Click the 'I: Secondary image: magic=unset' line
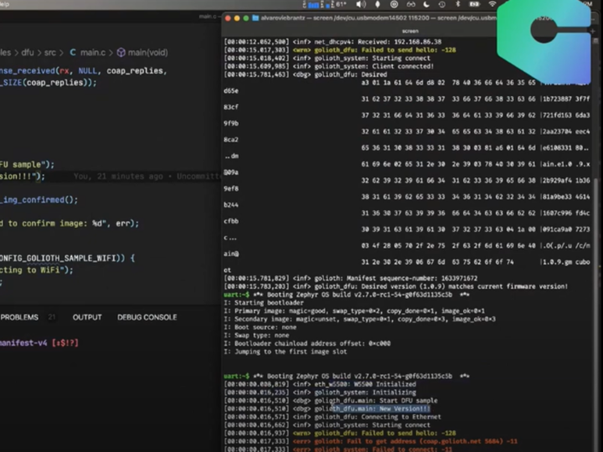The image size is (603, 452). tap(359, 319)
